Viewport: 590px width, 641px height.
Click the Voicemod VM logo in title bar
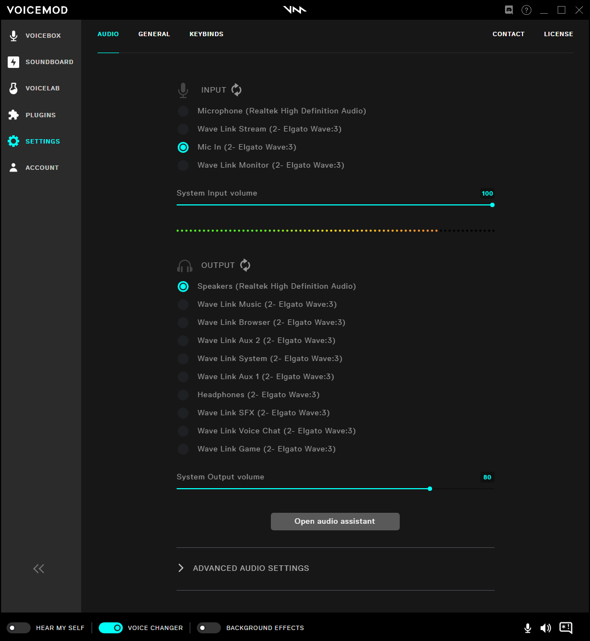(x=295, y=10)
